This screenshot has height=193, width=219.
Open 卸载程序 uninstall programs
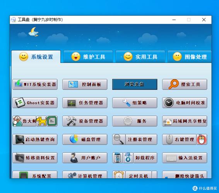click(145, 158)
